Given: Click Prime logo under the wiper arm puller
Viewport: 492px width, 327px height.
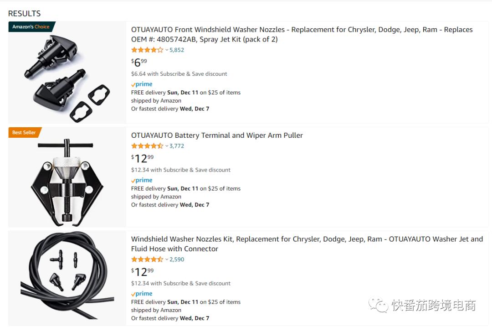Looking at the screenshot, I should tap(142, 181).
